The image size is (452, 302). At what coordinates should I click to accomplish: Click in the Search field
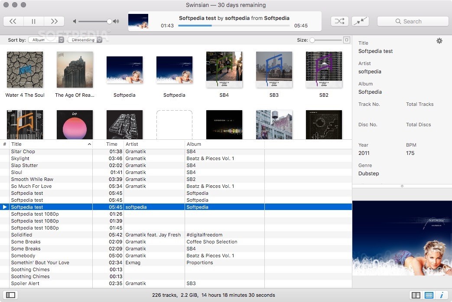point(413,21)
